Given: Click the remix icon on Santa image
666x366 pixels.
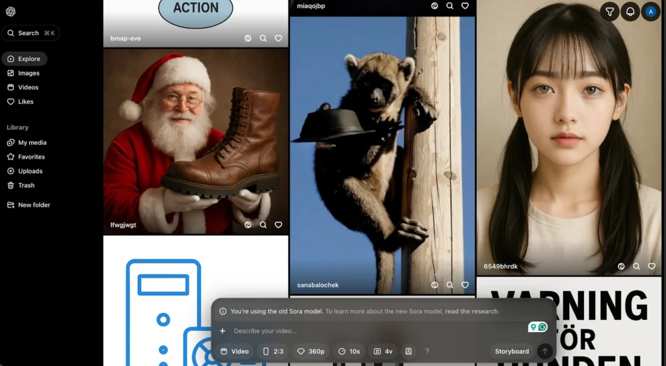Looking at the screenshot, I should click(x=248, y=225).
